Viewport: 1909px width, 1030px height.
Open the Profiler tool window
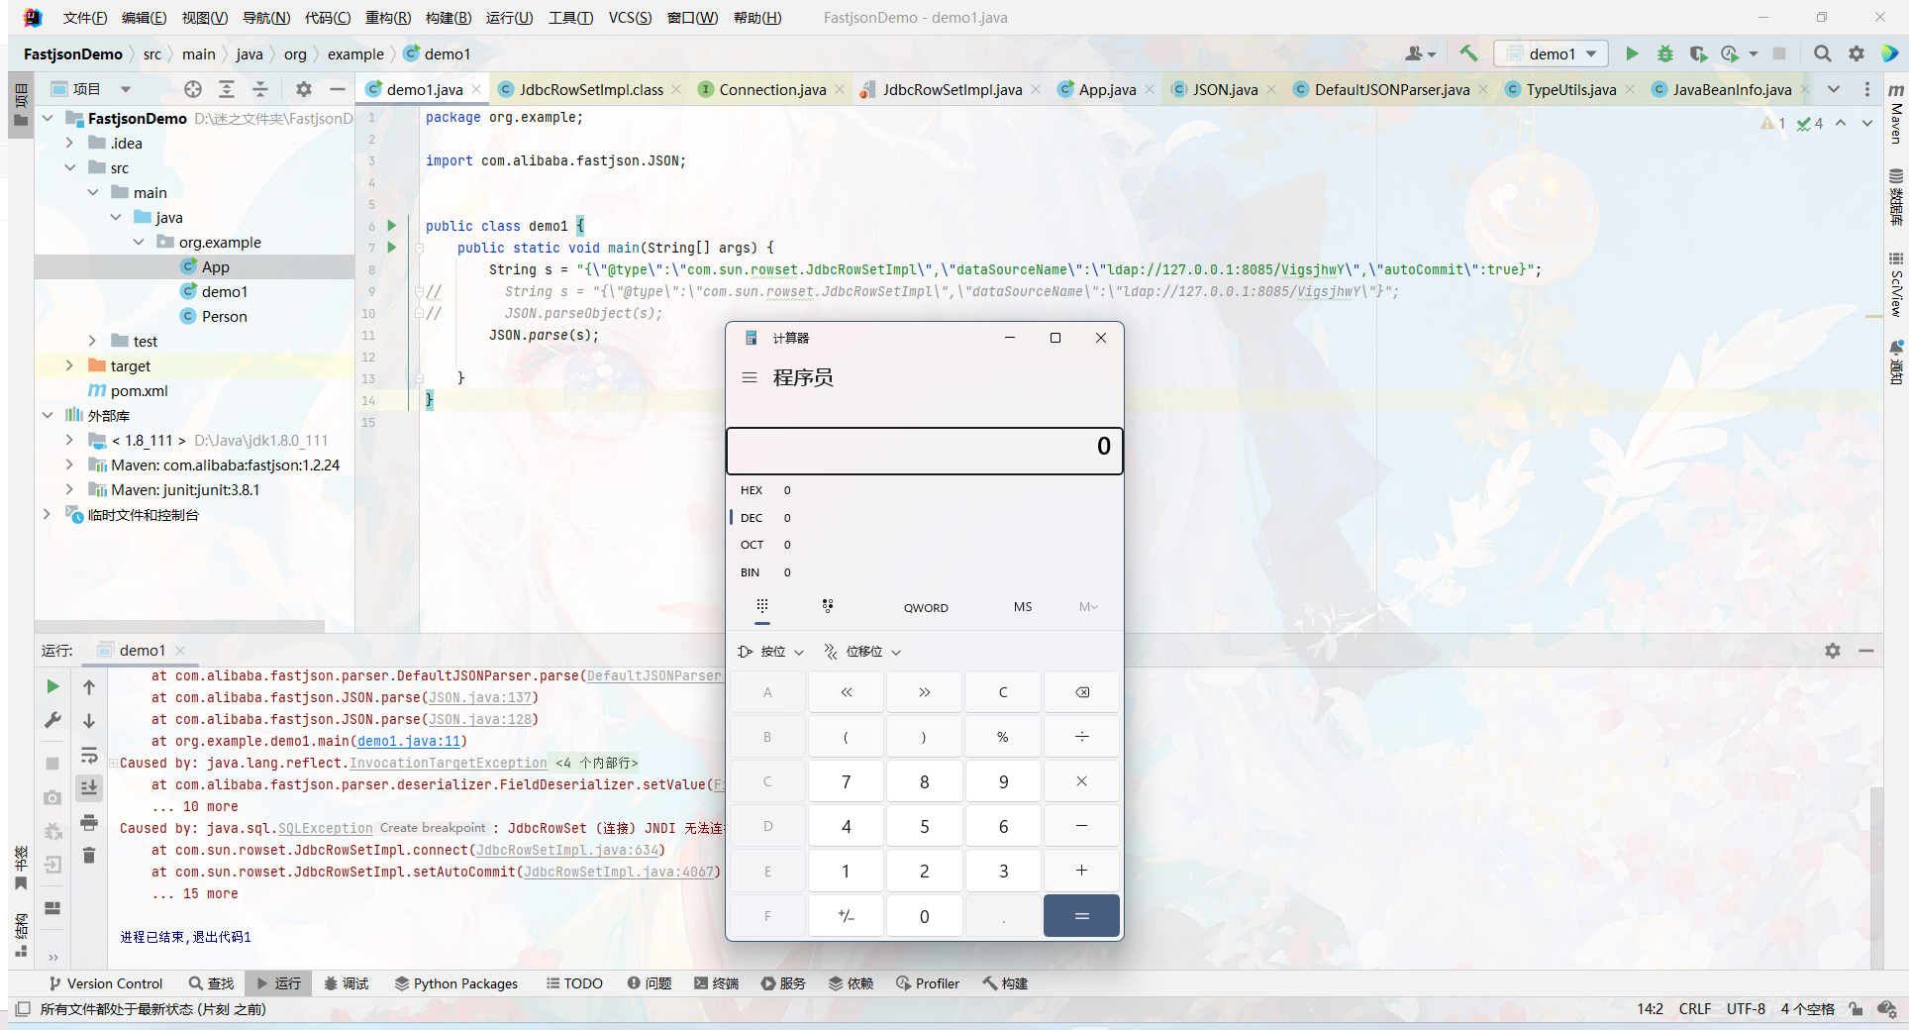pyautogui.click(x=928, y=983)
